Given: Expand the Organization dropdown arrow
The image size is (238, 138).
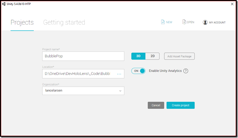Looking at the screenshot, I should point(120,91).
